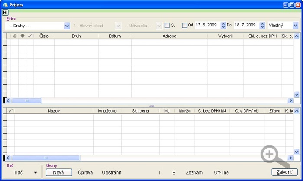
Task: Click the H icon button
Action: (5, 13)
